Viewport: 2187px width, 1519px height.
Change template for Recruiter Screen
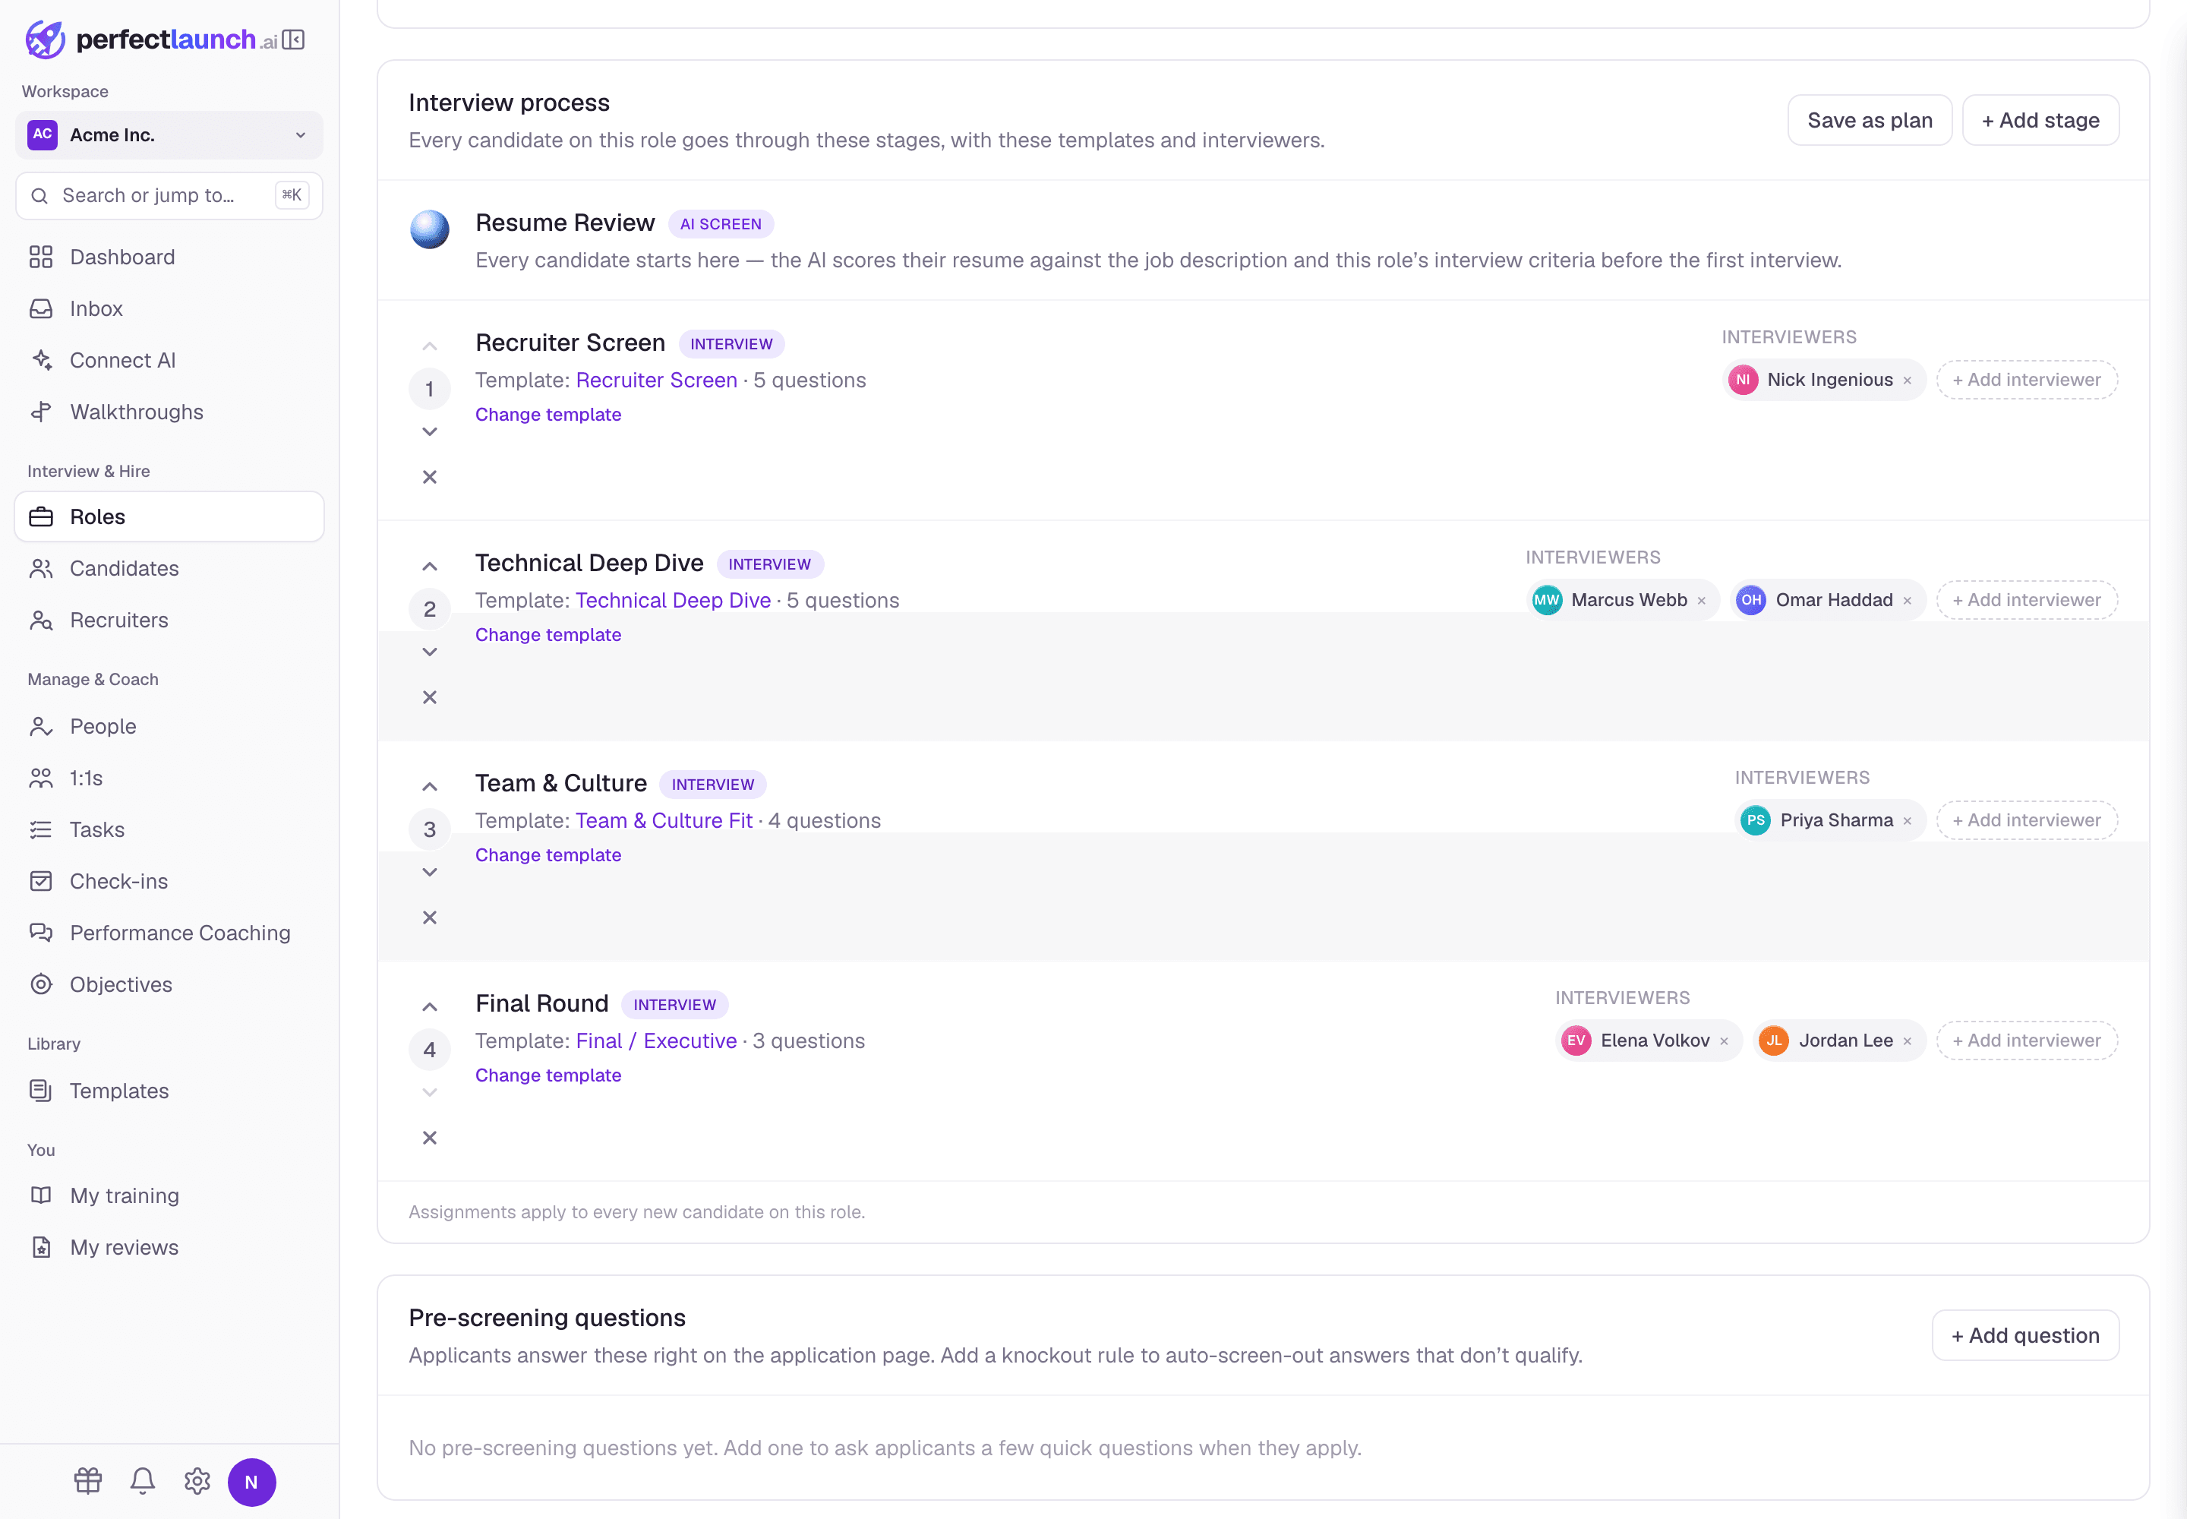(548, 414)
